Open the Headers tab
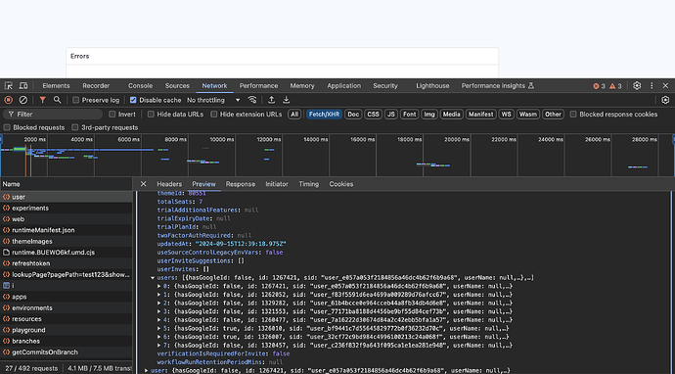Image resolution: width=675 pixels, height=374 pixels. point(169,184)
